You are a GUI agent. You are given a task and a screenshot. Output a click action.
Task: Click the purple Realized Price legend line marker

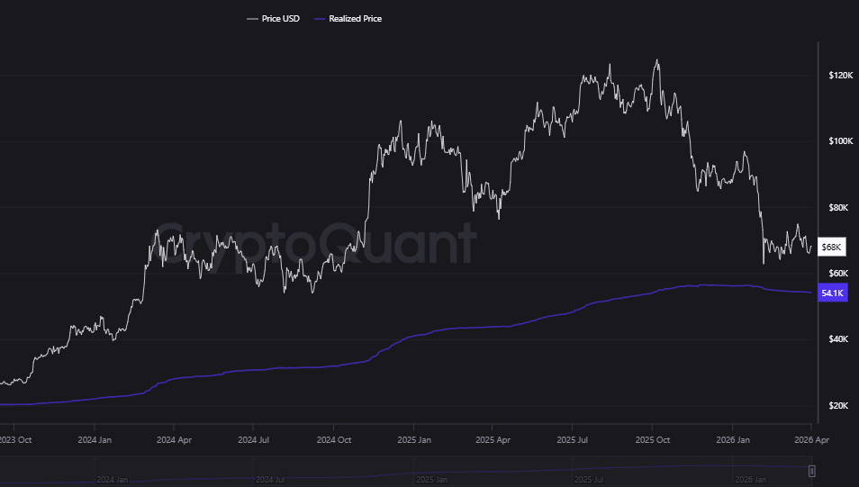pyautogui.click(x=321, y=18)
